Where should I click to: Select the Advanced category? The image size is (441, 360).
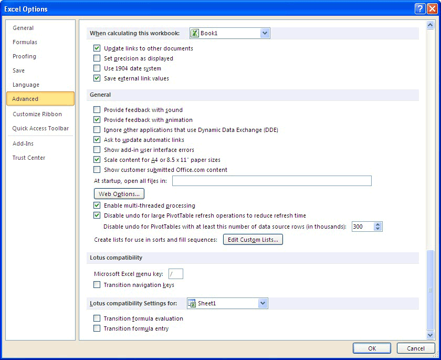pos(40,99)
